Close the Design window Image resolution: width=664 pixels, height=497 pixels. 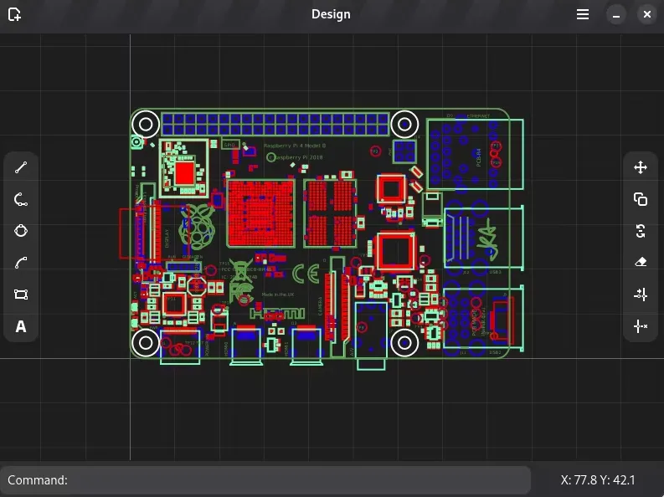tap(646, 14)
